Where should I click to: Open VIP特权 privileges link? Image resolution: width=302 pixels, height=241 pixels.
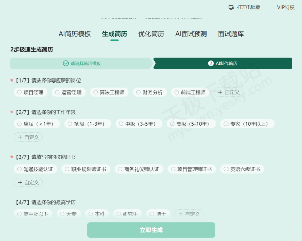tap(286, 7)
